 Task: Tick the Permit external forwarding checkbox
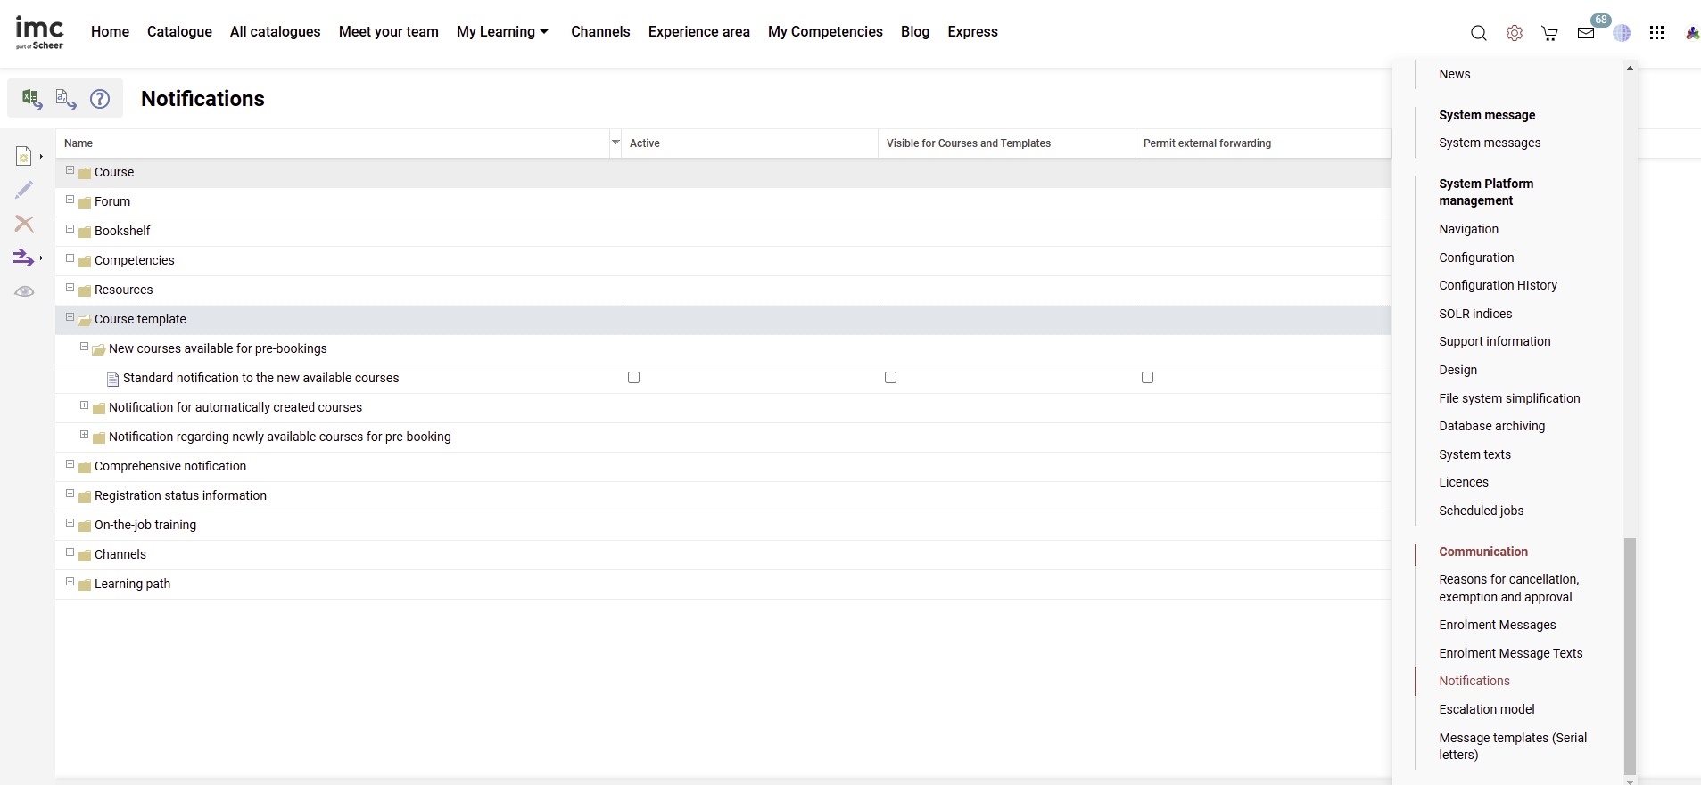[1147, 378]
